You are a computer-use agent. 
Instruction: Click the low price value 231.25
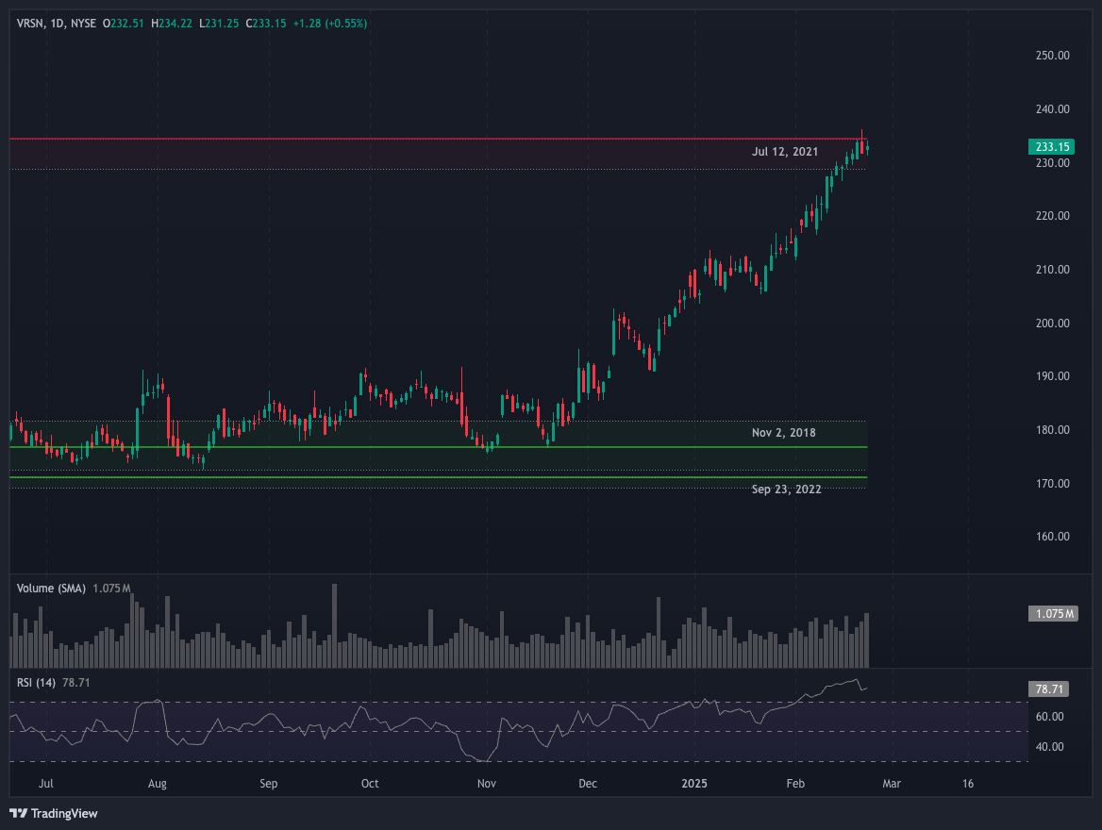222,24
